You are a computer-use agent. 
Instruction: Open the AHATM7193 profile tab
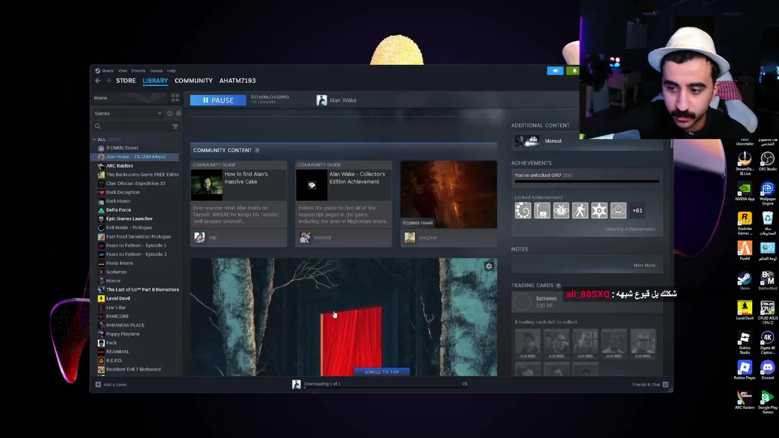(237, 80)
